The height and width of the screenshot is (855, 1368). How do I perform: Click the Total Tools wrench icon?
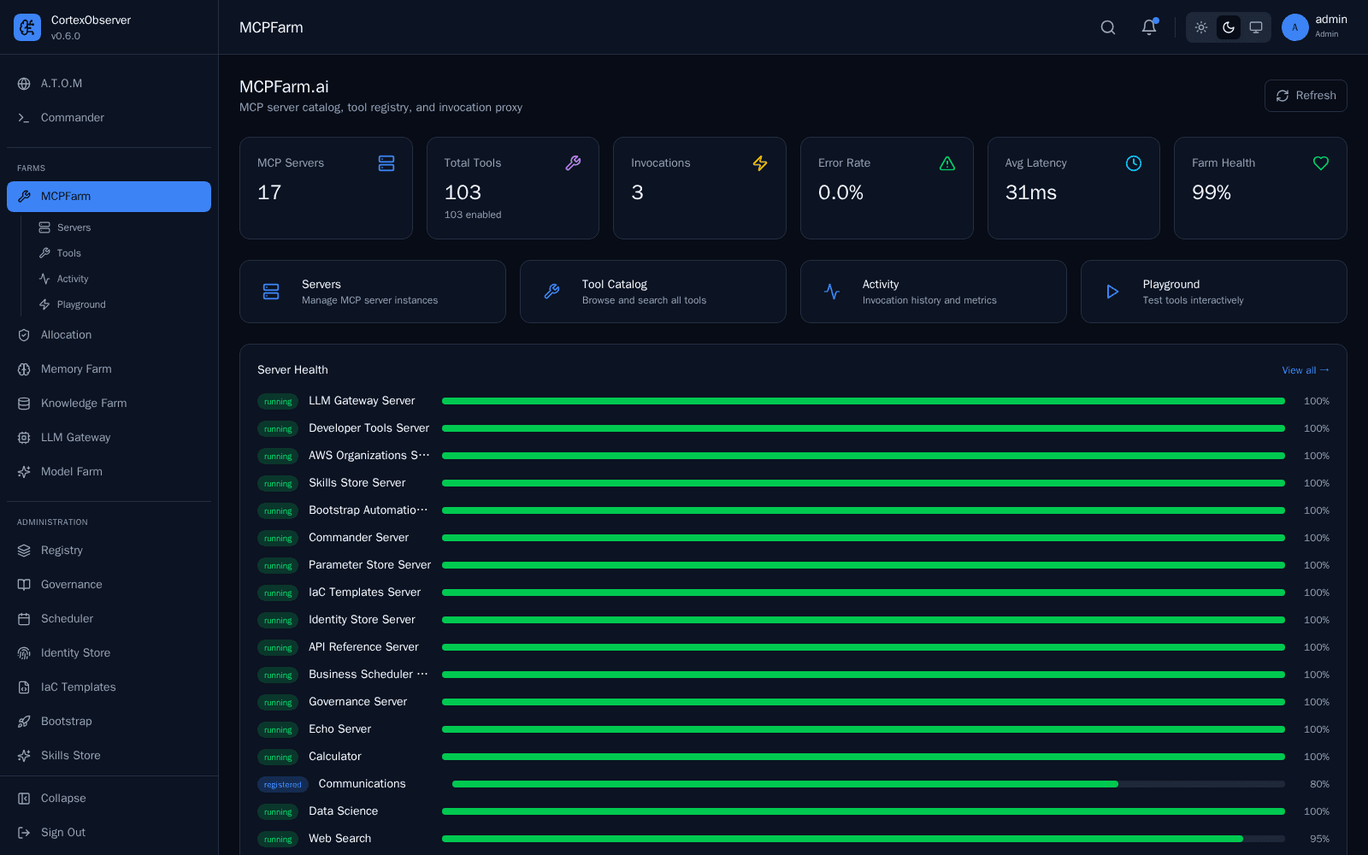tap(573, 163)
